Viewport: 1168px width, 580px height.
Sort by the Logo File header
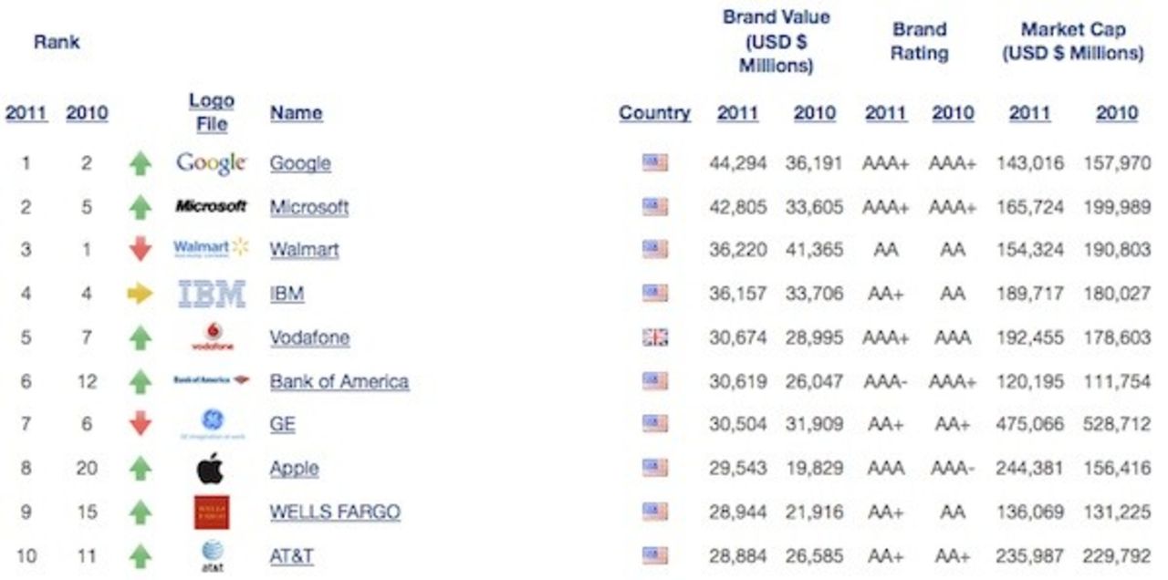pyautogui.click(x=211, y=112)
